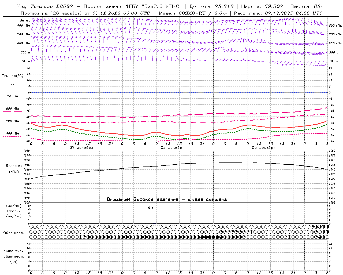343x275 pixels.
Task: Click the Осадки label
Action: click(x=14, y=211)
